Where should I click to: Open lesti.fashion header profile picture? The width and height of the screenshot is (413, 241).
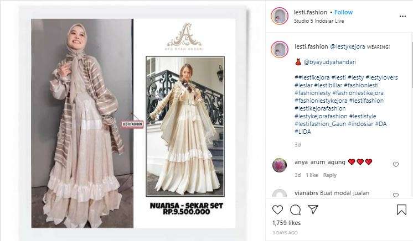pyautogui.click(x=280, y=16)
